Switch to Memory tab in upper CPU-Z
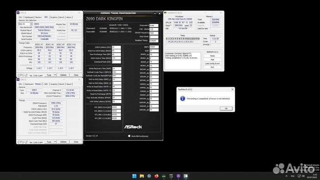Viewport: 320px width, 180px height. click(38, 17)
